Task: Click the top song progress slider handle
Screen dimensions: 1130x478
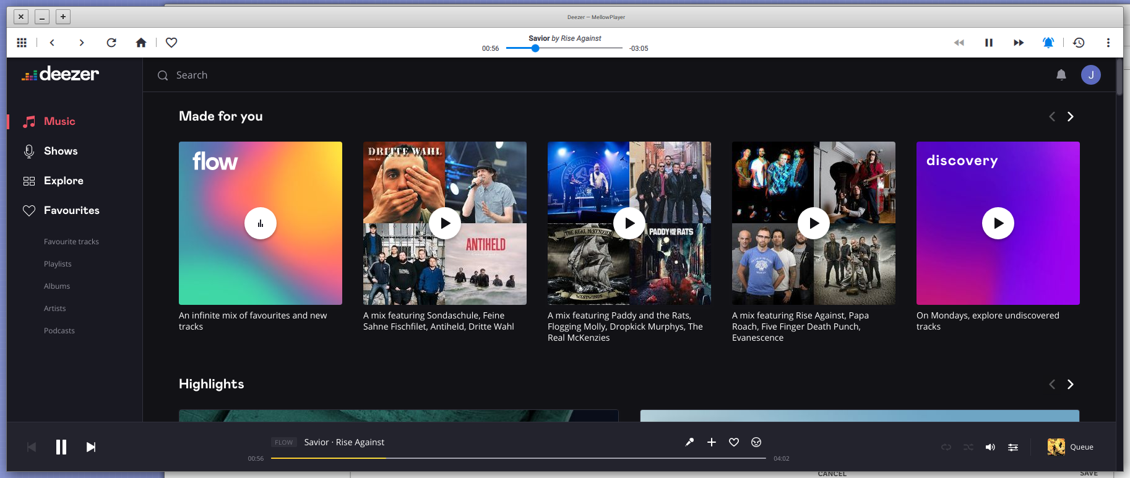Action: pyautogui.click(x=535, y=48)
